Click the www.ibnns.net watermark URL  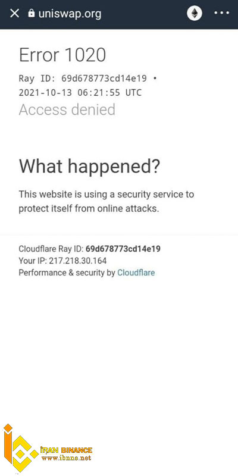coord(67,458)
